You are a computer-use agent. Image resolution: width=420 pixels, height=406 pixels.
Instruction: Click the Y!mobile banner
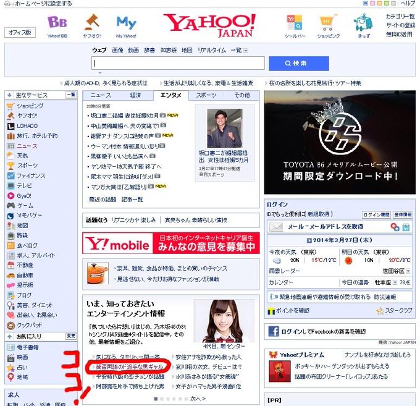tap(171, 243)
